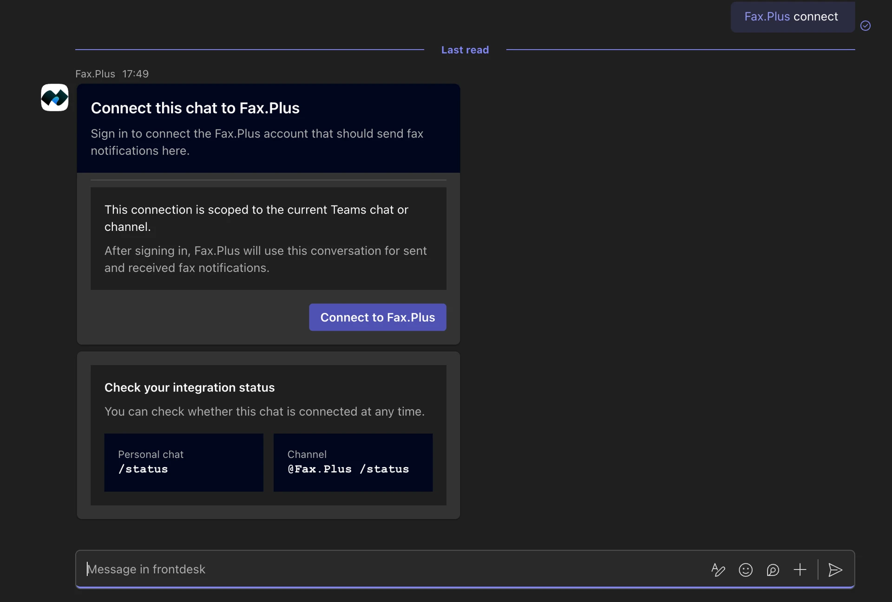Open the emoji picker icon
This screenshot has height=602, width=892.
point(745,569)
